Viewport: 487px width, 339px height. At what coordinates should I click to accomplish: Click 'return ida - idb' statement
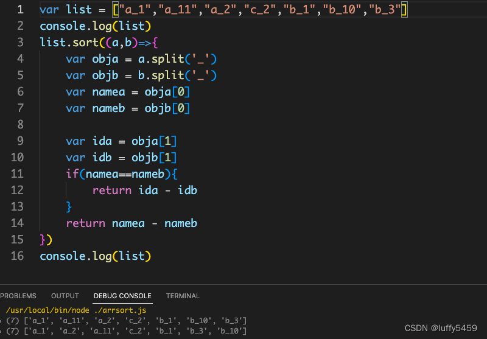(x=145, y=190)
